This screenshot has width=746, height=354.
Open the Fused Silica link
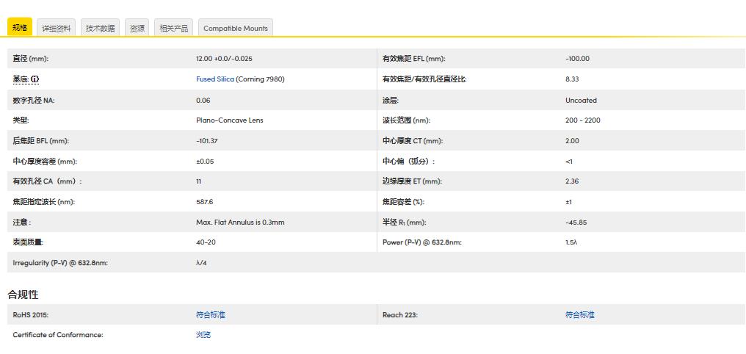(x=215, y=79)
